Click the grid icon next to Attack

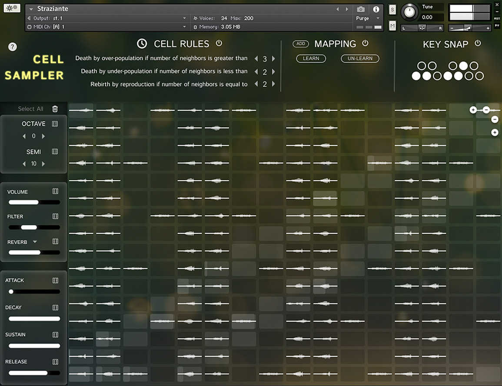coord(55,280)
